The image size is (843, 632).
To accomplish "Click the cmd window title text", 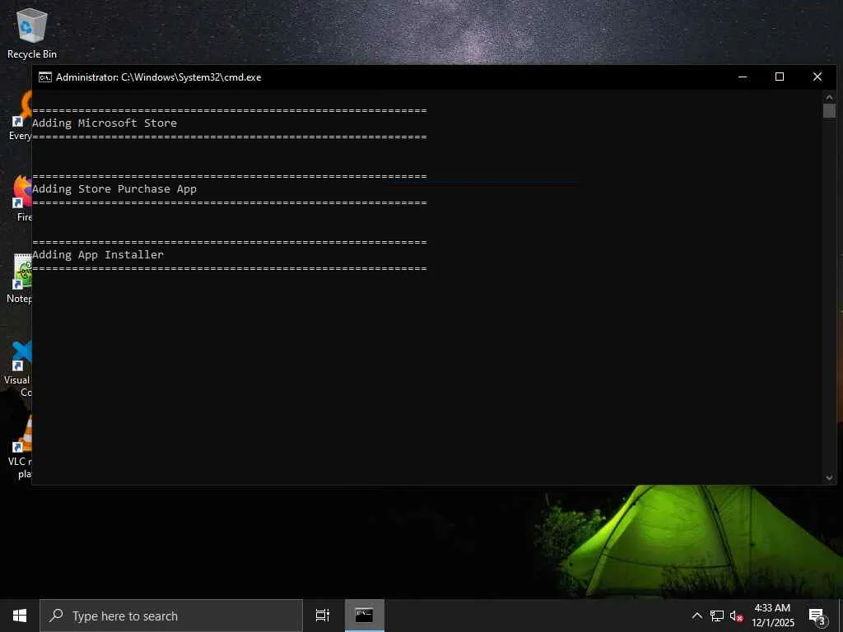I will click(159, 77).
